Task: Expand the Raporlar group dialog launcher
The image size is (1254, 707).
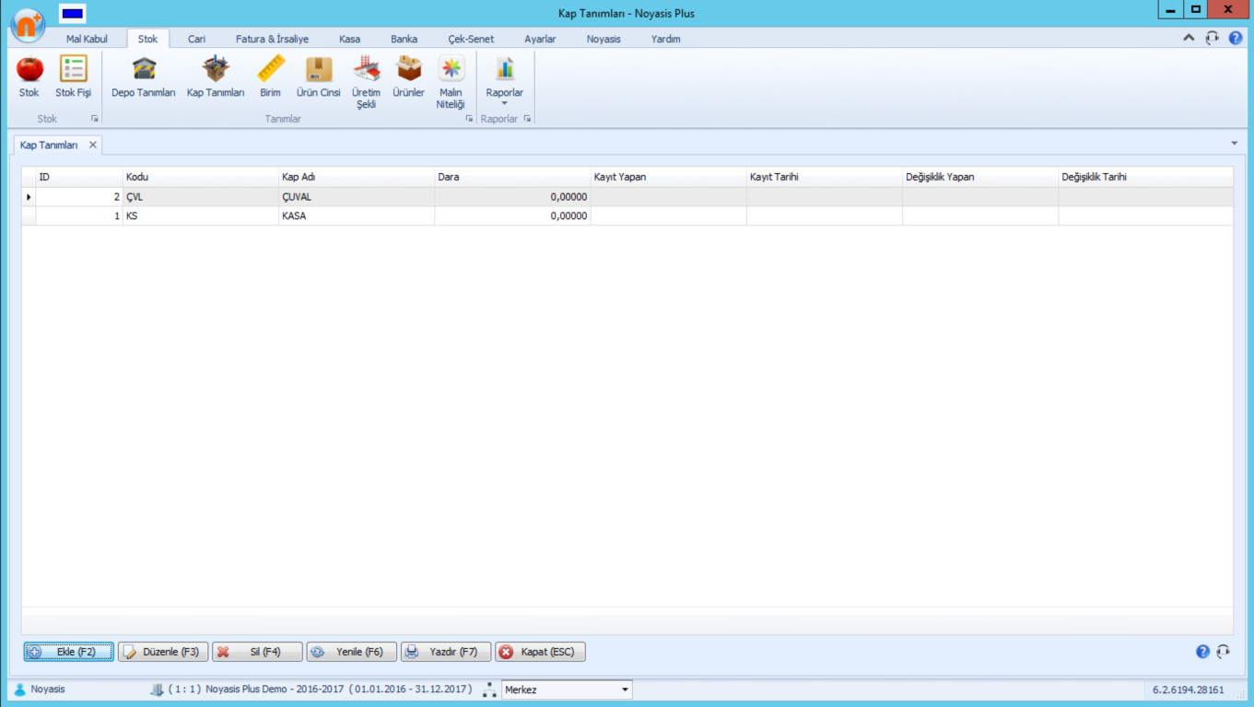Action: [527, 119]
